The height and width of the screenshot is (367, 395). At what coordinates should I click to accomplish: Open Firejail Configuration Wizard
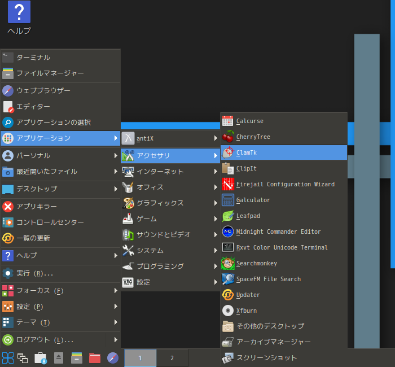click(284, 184)
